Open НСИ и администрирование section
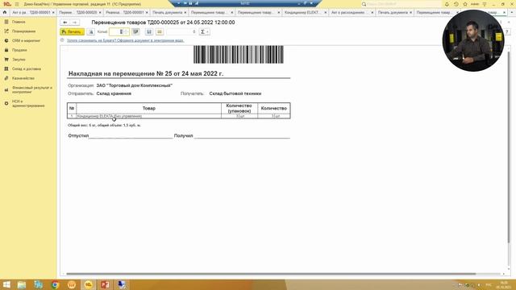 pos(28,104)
